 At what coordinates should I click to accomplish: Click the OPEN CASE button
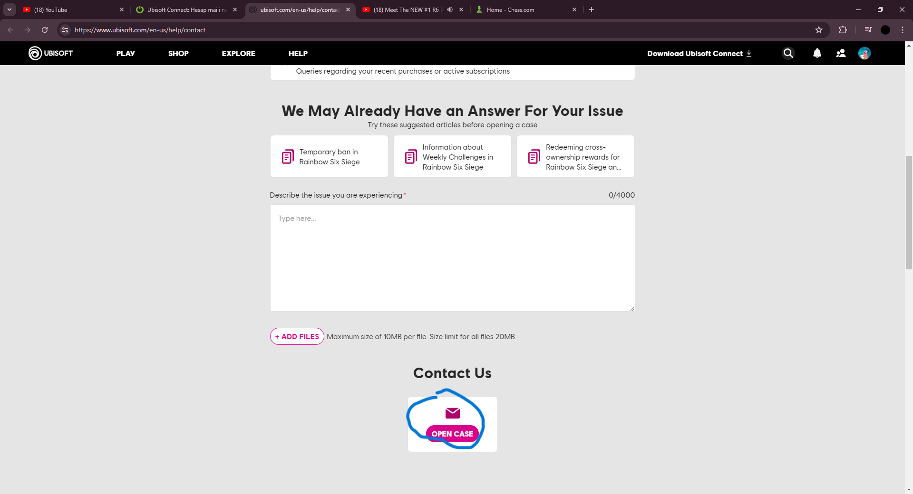click(x=452, y=434)
